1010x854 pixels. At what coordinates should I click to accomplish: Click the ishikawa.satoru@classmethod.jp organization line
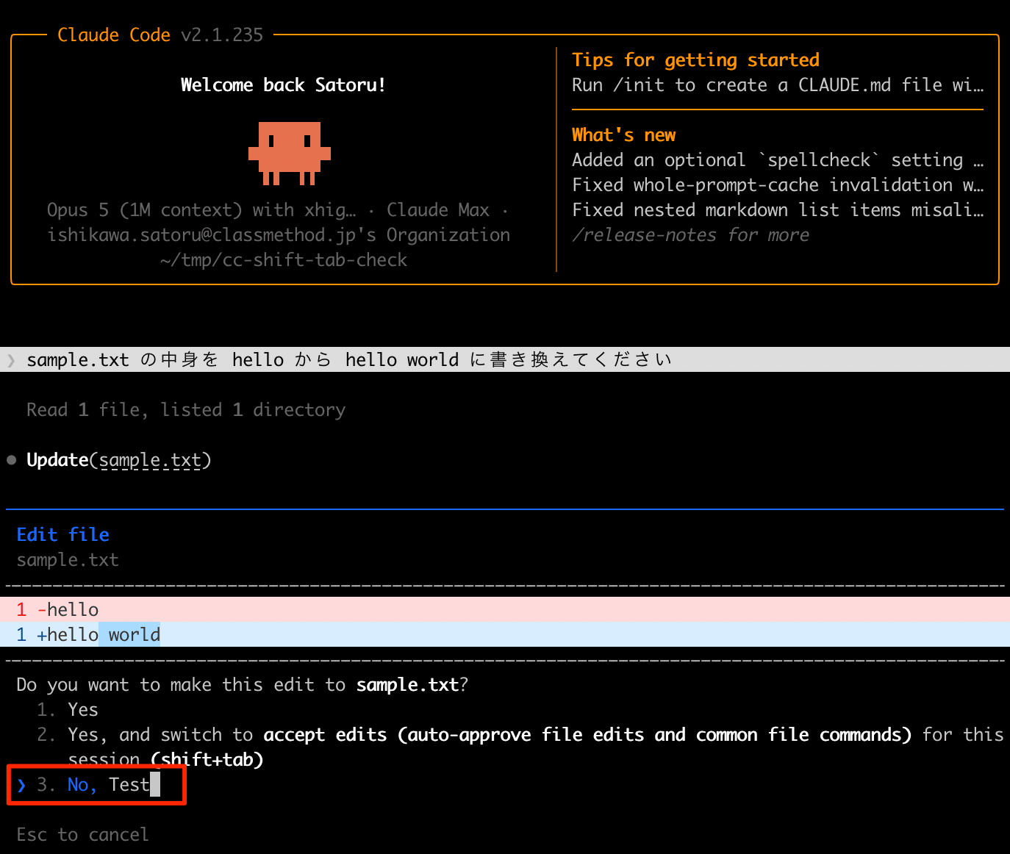[x=279, y=235]
